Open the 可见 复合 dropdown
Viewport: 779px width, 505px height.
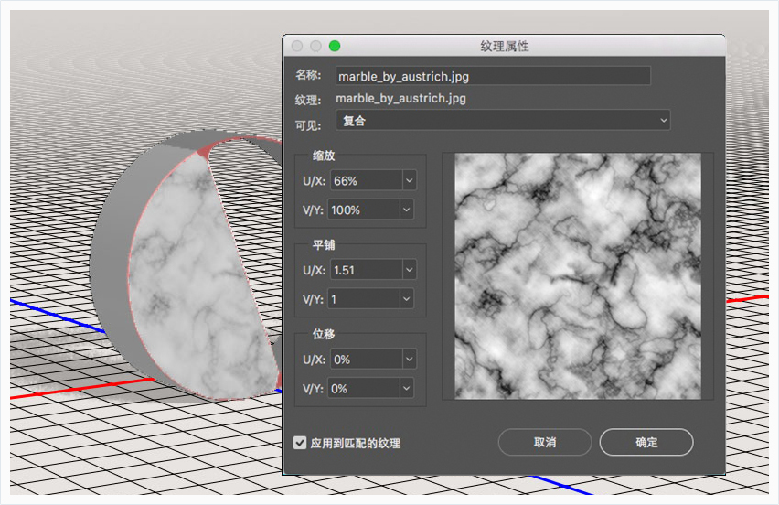(x=503, y=120)
